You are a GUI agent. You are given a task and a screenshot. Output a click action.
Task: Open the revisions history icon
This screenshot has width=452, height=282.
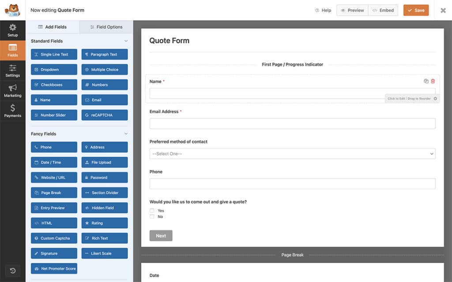tap(13, 271)
